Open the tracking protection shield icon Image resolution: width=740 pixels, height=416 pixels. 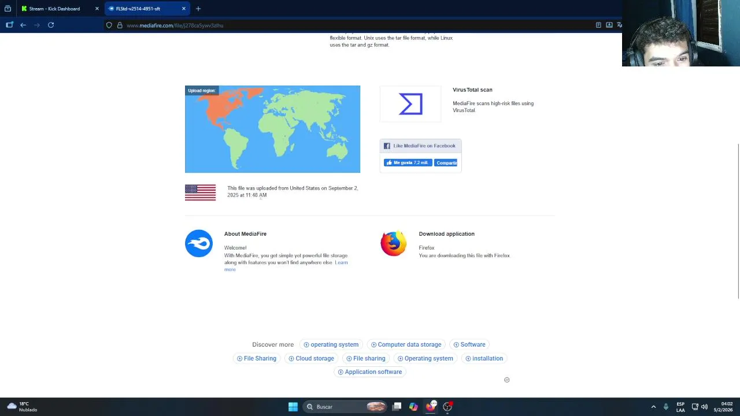click(109, 25)
